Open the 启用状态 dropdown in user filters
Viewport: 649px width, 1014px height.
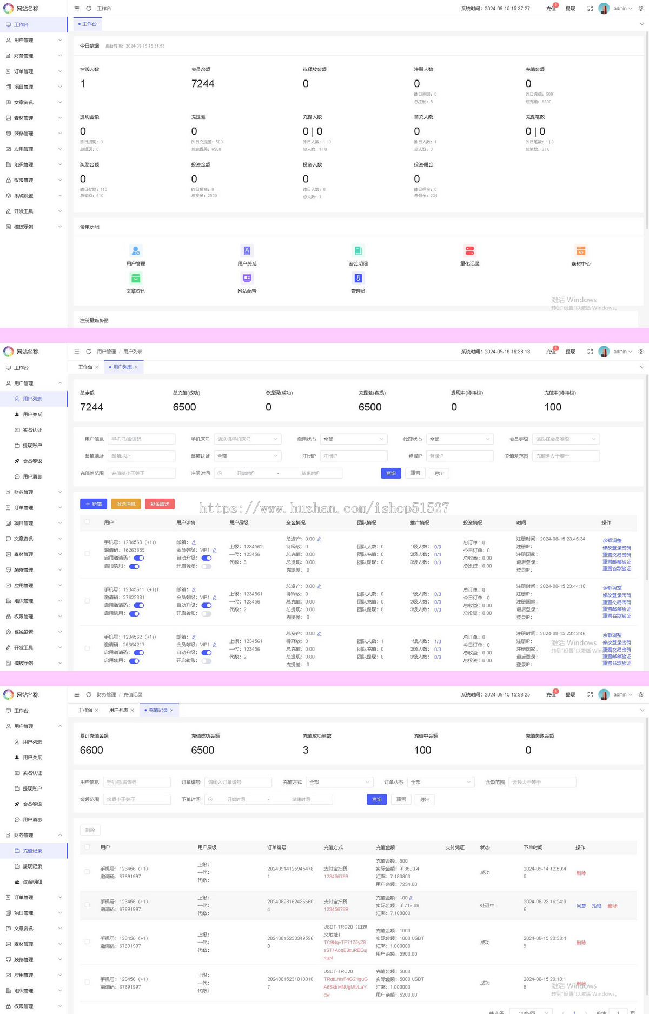[x=354, y=439]
